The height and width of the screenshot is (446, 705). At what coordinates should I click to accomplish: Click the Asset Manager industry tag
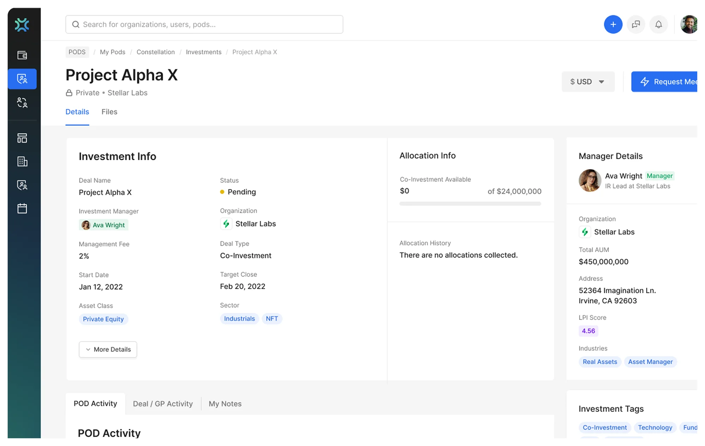coord(650,362)
